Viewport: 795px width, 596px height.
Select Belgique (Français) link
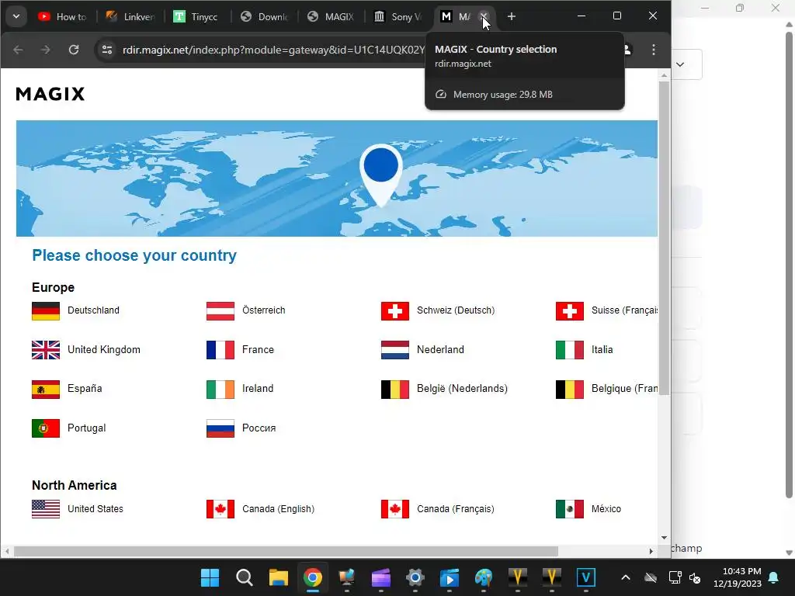pos(625,389)
